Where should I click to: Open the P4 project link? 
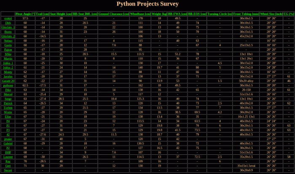pos(8,121)
